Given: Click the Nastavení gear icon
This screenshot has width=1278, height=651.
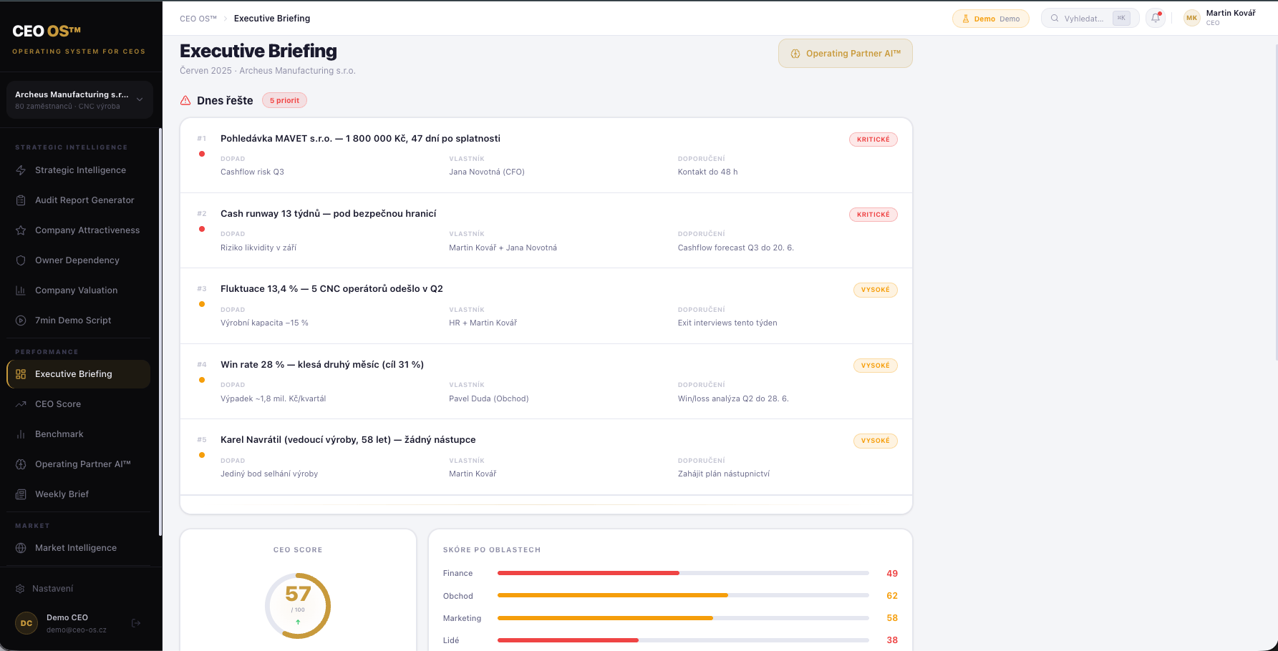Looking at the screenshot, I should coord(20,589).
